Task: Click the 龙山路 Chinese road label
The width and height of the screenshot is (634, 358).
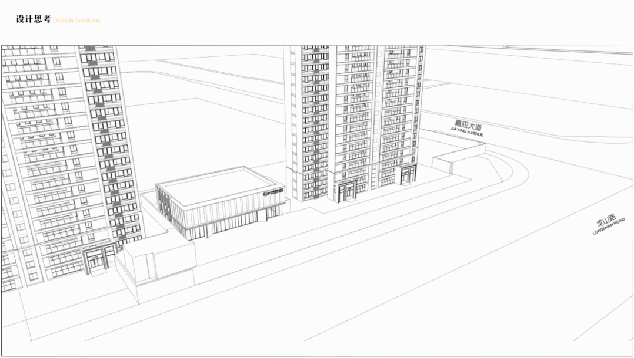Action: 606,221
